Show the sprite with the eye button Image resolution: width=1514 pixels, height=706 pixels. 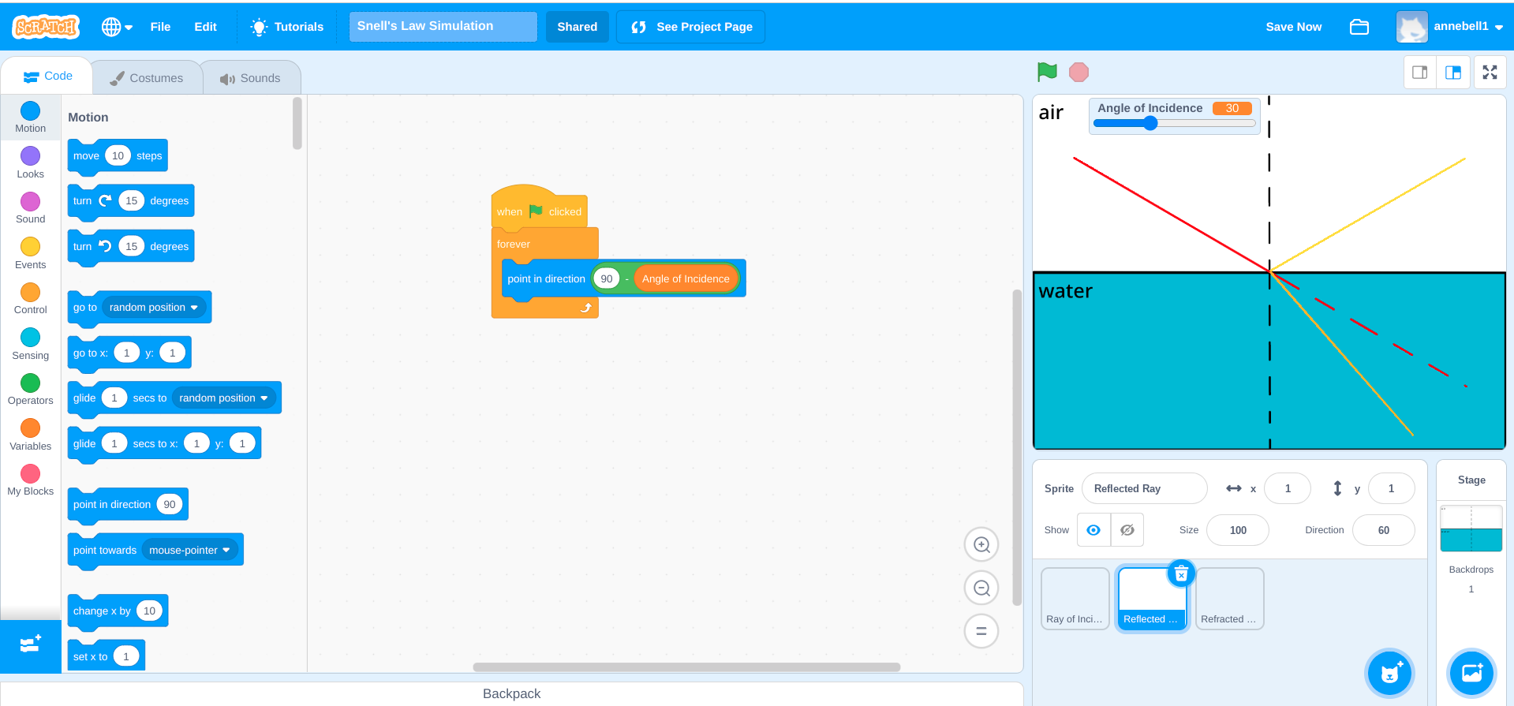click(x=1093, y=530)
